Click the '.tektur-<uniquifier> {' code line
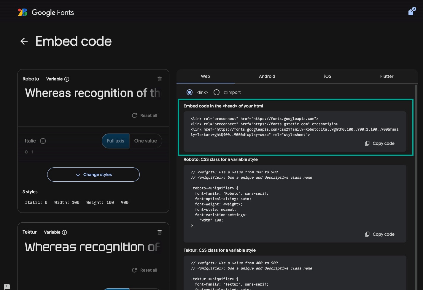 coord(214,279)
